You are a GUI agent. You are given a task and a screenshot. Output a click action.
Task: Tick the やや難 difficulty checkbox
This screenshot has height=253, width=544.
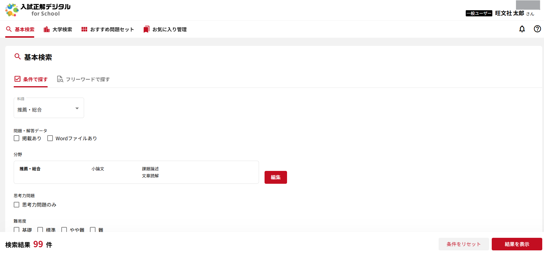(64, 230)
